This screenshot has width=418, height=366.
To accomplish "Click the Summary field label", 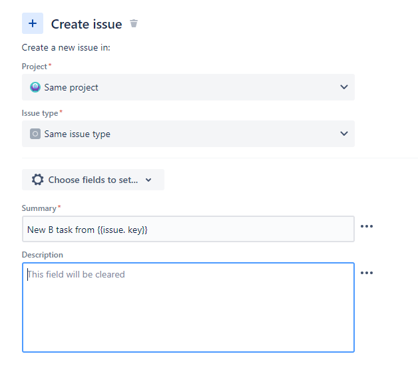I will point(39,208).
